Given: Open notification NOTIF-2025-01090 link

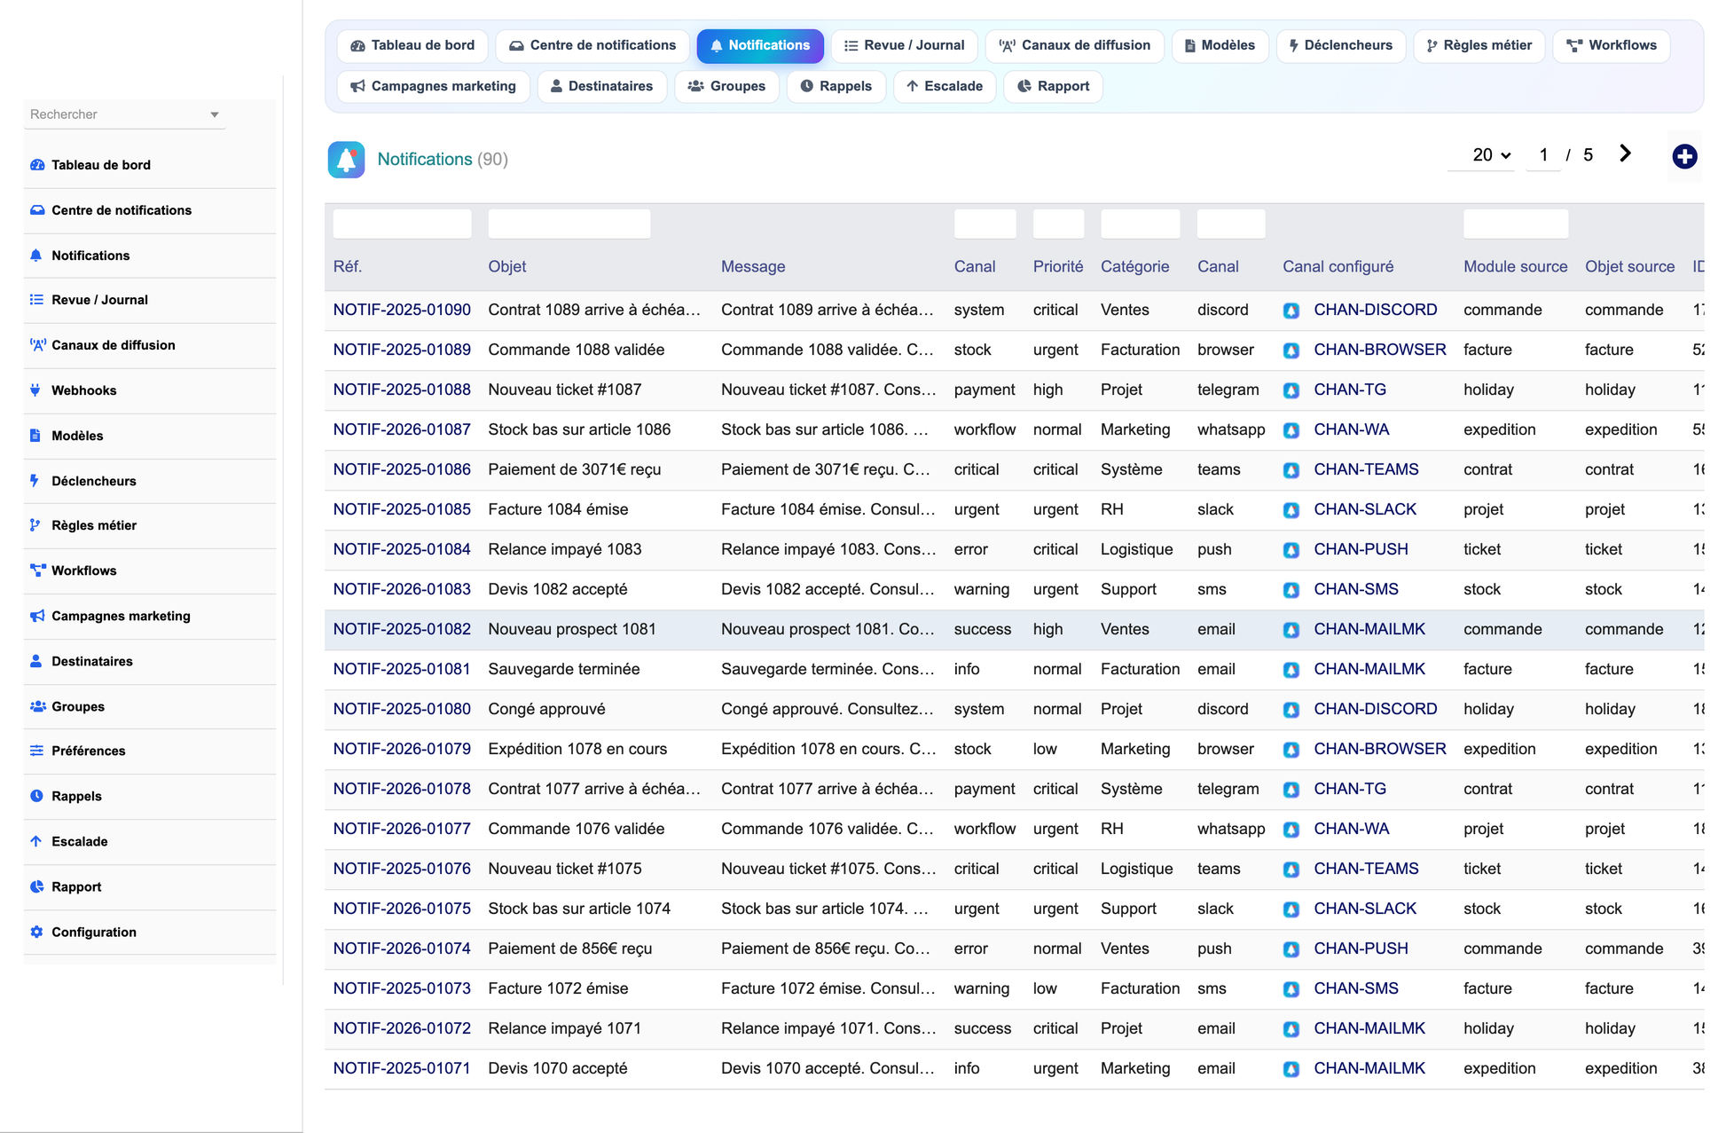Looking at the screenshot, I should coord(402,310).
